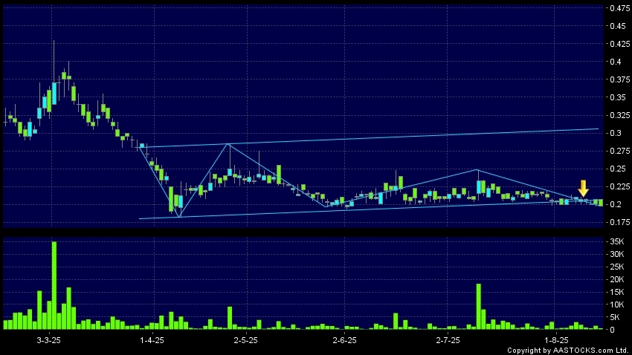Click the 25K volume axis label
The height and width of the screenshot is (355, 632).
[x=617, y=267]
